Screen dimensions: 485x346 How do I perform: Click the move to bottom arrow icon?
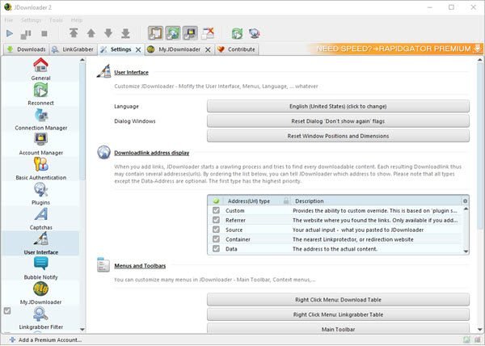tap(125, 33)
